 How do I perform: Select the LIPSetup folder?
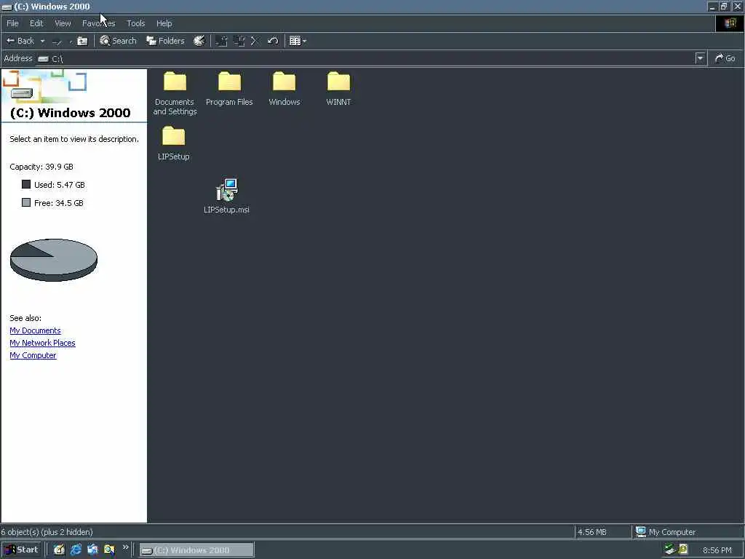click(174, 143)
